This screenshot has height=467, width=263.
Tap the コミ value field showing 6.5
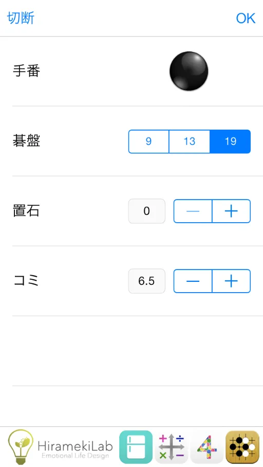147,281
